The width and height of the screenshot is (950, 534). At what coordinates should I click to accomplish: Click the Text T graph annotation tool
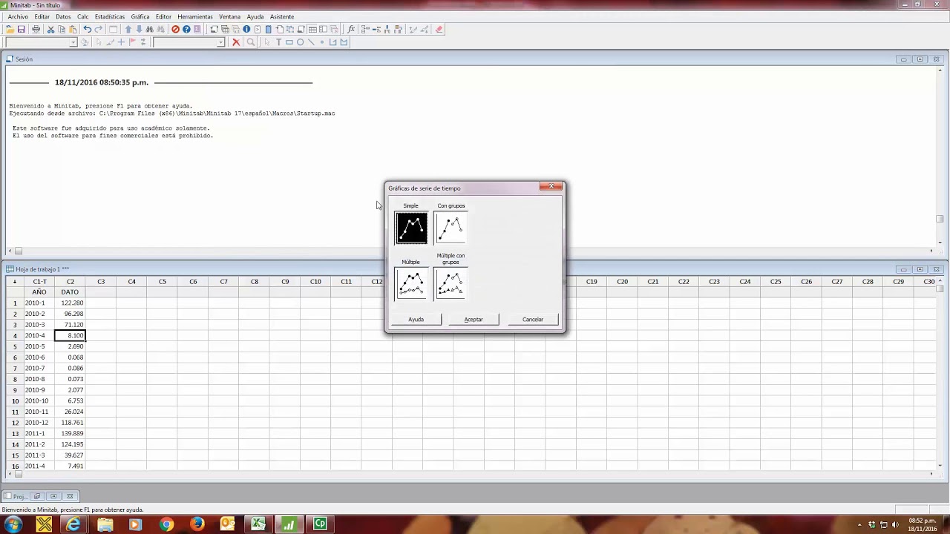click(278, 42)
